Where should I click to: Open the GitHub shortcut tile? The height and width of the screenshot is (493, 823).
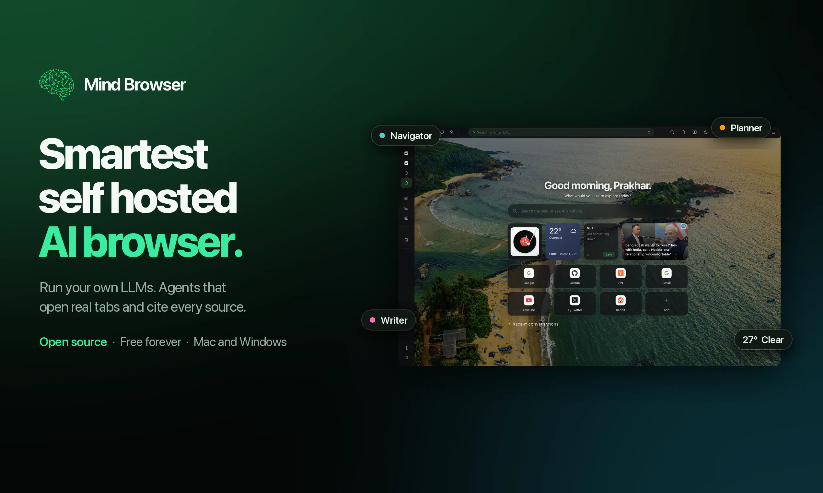[x=574, y=276]
